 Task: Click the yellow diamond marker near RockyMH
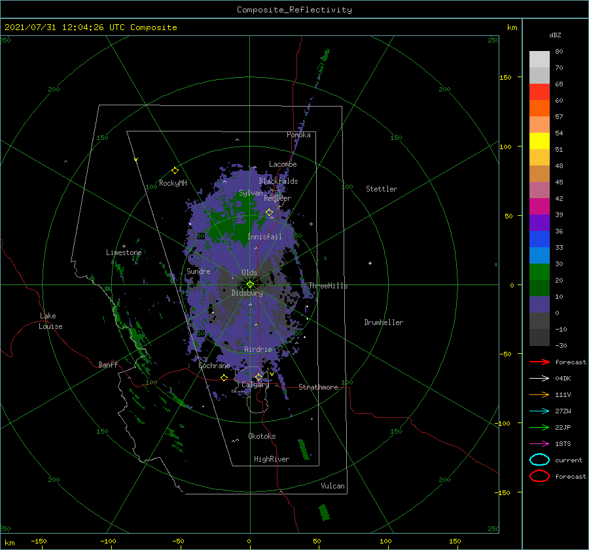point(175,171)
